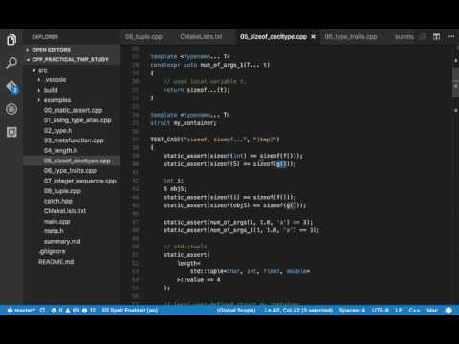Change file encoding via UTF-8
Screen dimensions: 459x344
[380, 311]
